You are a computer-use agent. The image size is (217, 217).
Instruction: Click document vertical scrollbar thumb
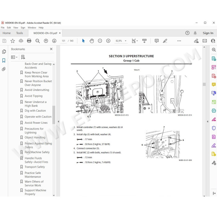(x=204, y=84)
